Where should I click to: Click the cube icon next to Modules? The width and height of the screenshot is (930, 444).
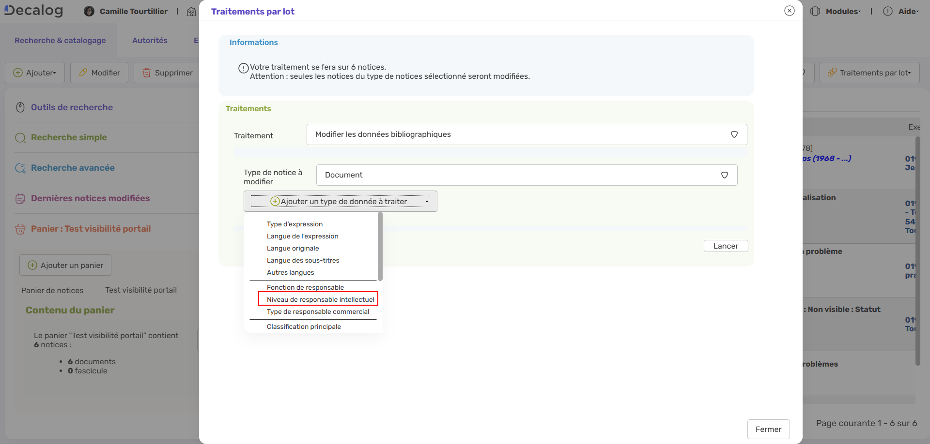(x=816, y=11)
